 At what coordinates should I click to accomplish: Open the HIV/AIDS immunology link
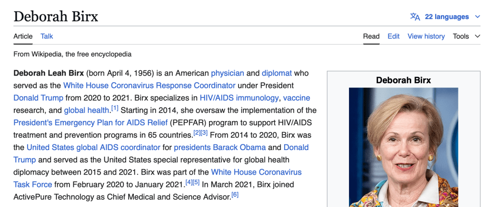[239, 98]
